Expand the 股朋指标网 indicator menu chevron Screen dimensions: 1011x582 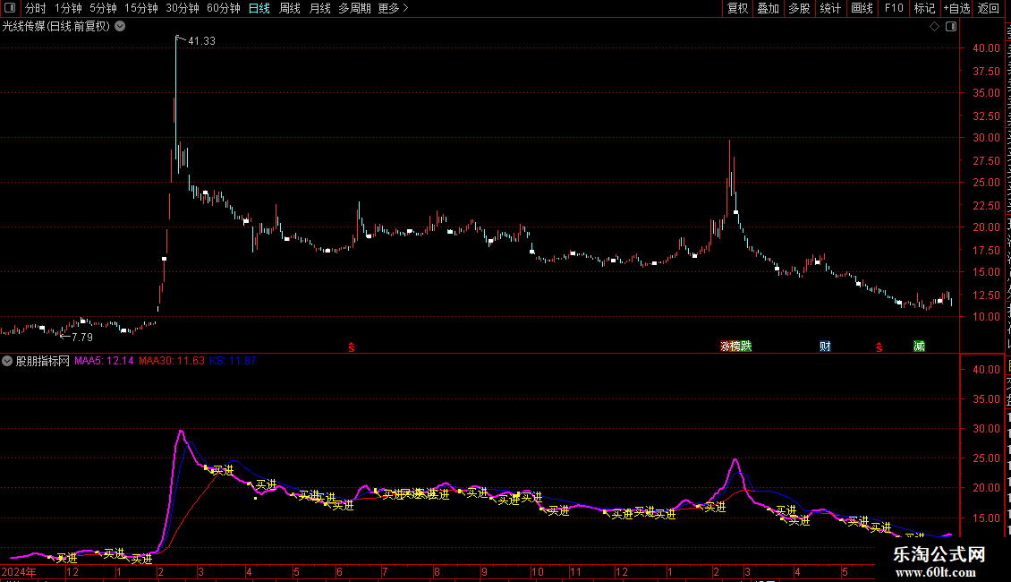7,362
